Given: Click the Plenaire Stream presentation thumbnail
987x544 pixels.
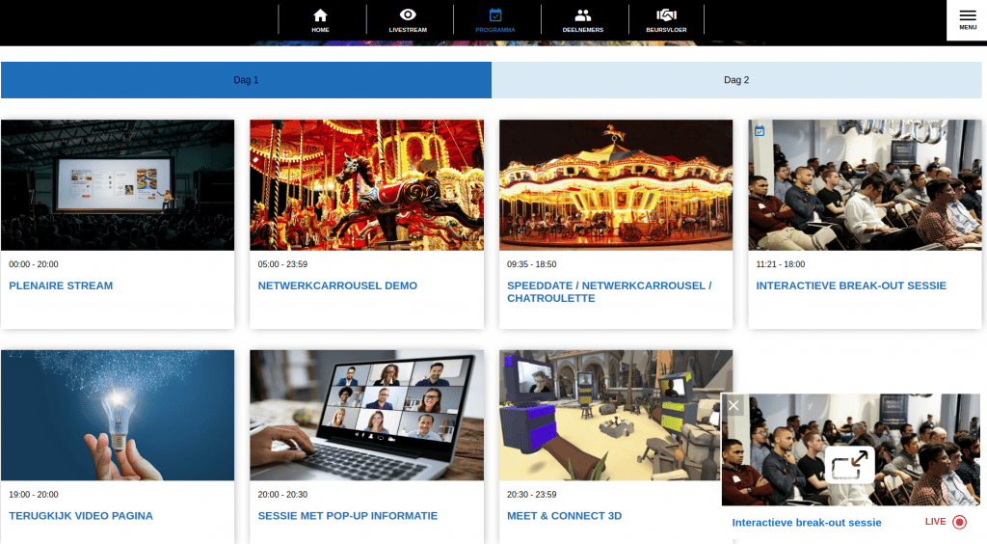Looking at the screenshot, I should coord(118,185).
